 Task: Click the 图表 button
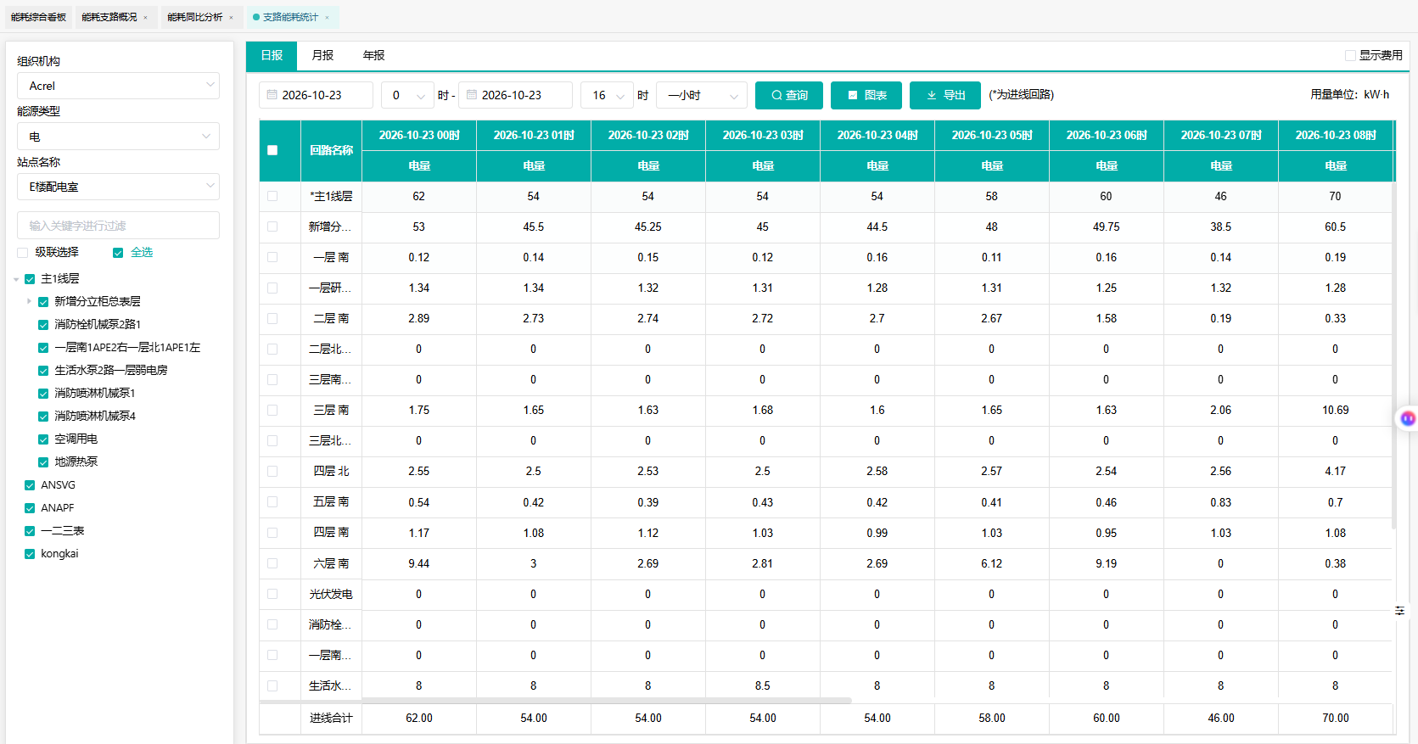[x=866, y=95]
